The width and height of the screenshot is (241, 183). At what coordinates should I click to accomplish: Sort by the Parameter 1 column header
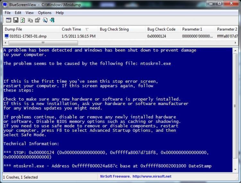click(198, 29)
